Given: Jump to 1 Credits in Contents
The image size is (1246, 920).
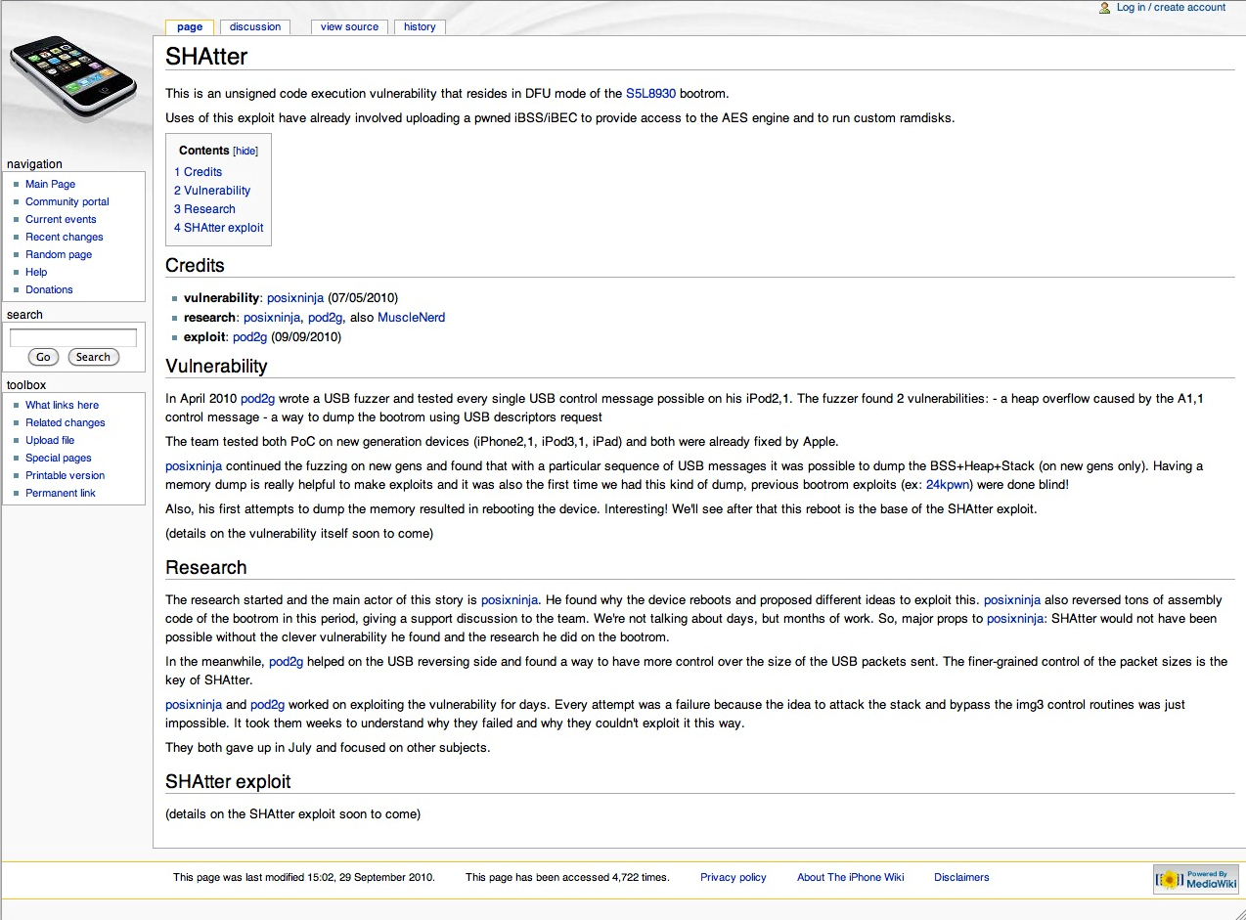Looking at the screenshot, I should pyautogui.click(x=199, y=172).
